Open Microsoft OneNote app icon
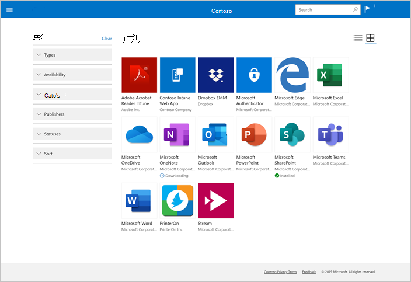Image resolution: width=411 pixels, height=282 pixels. pyautogui.click(x=177, y=134)
